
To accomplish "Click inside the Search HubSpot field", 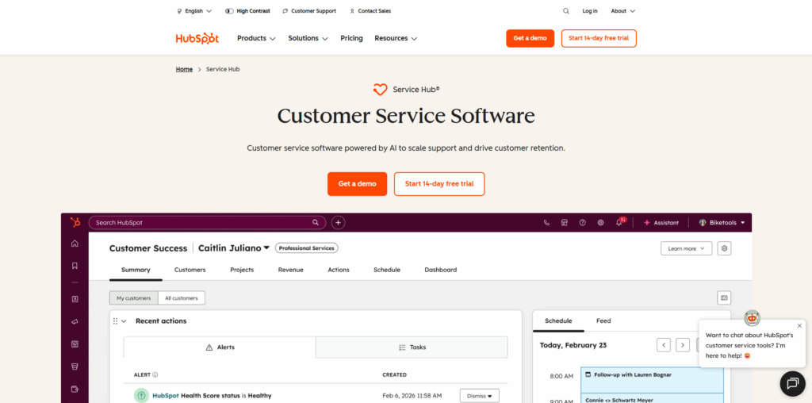I will click(x=207, y=223).
